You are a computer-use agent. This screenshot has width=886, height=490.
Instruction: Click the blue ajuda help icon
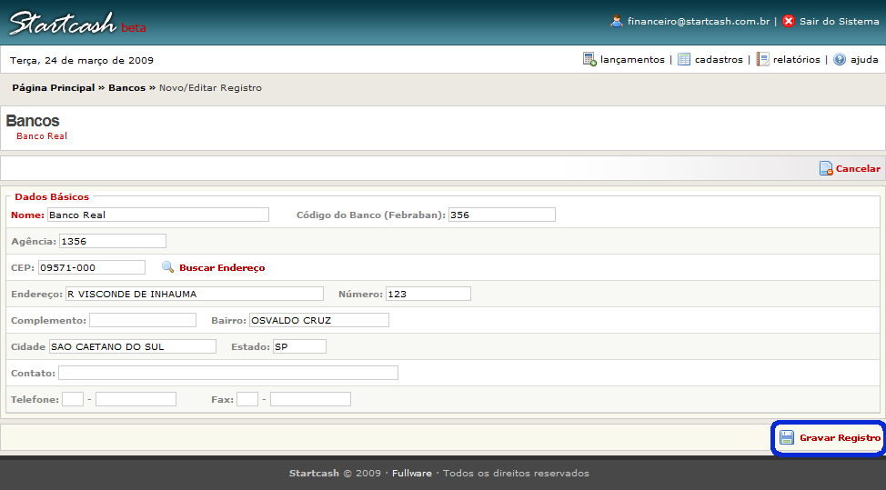click(x=840, y=59)
